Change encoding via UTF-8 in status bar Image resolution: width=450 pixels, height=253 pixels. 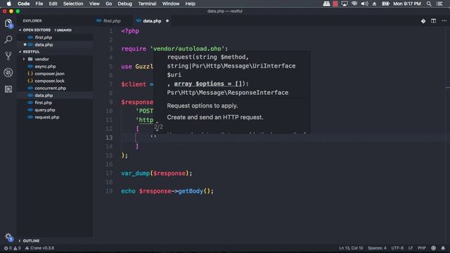click(397, 248)
